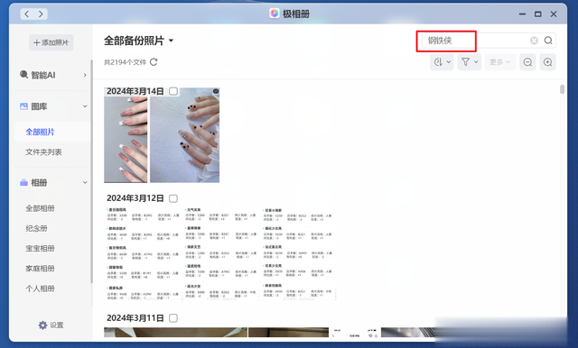Select all photos from 2024年3月14日
578x348 pixels.
[173, 91]
